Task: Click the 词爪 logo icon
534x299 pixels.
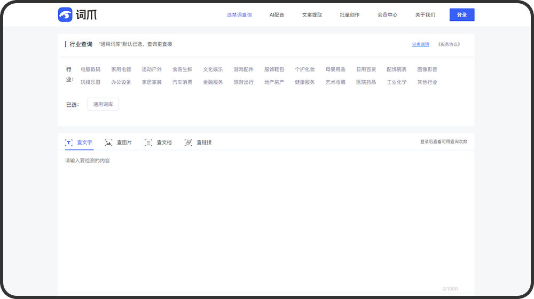Action: (65, 15)
